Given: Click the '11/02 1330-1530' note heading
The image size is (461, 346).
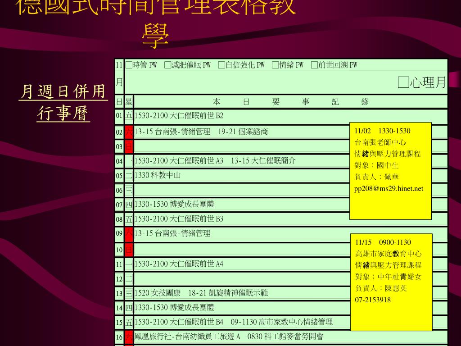Looking at the screenshot, I should 382,131.
